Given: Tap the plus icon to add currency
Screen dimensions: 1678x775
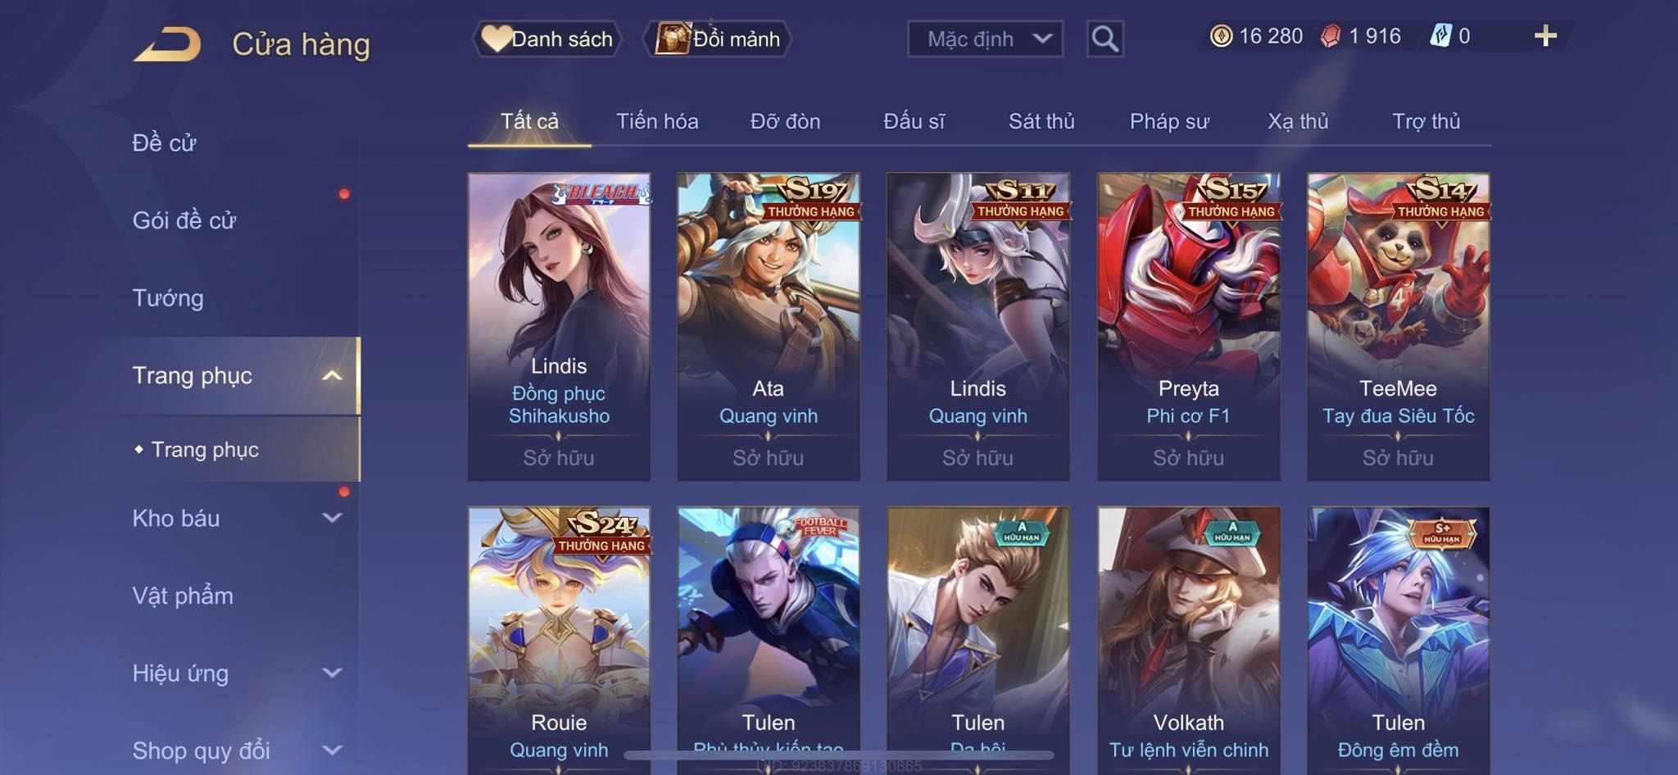Looking at the screenshot, I should 1545,36.
